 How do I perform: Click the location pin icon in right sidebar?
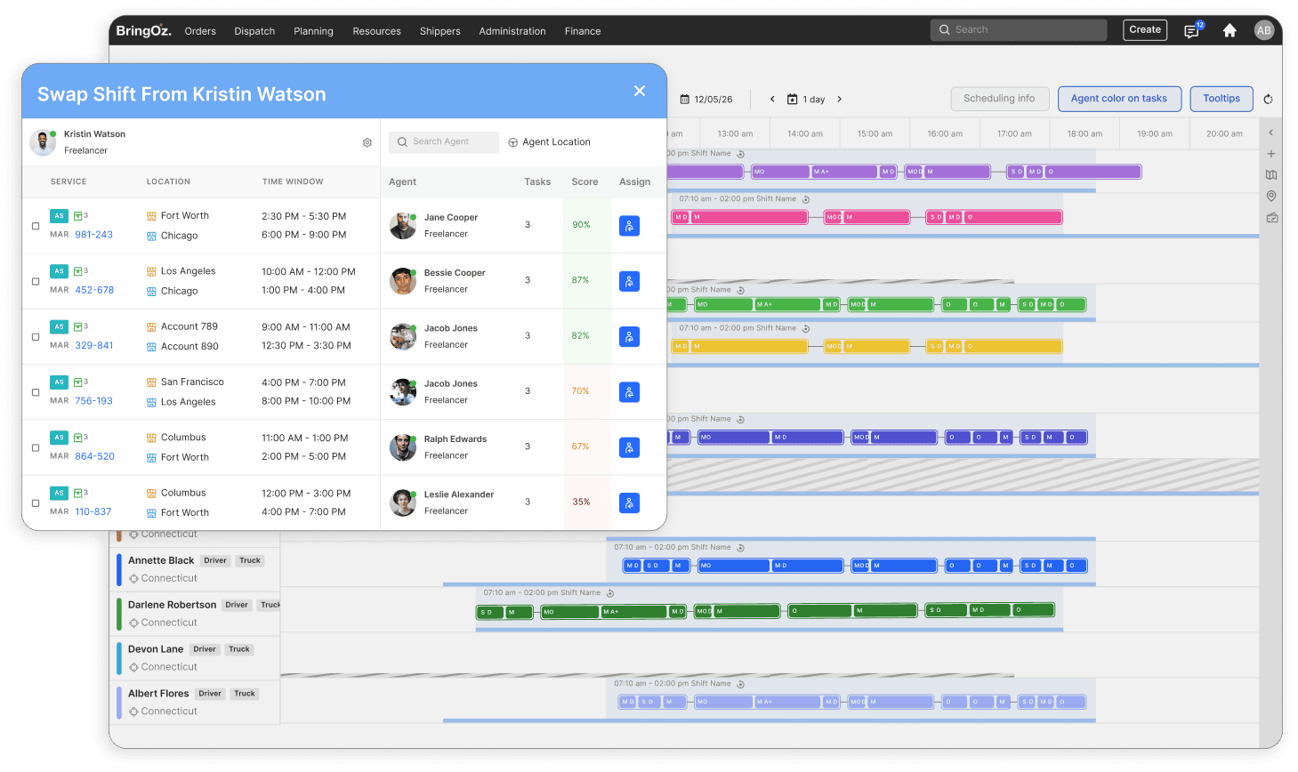(1271, 196)
